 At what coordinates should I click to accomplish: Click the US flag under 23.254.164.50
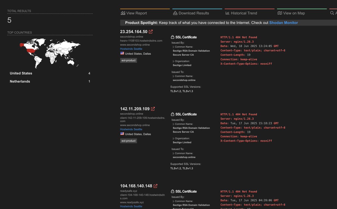pyautogui.click(x=122, y=53)
